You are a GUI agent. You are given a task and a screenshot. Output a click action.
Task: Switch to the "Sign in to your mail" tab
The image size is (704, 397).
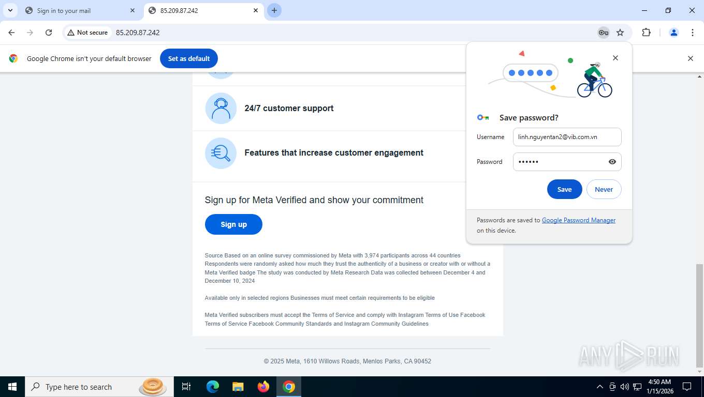80,10
